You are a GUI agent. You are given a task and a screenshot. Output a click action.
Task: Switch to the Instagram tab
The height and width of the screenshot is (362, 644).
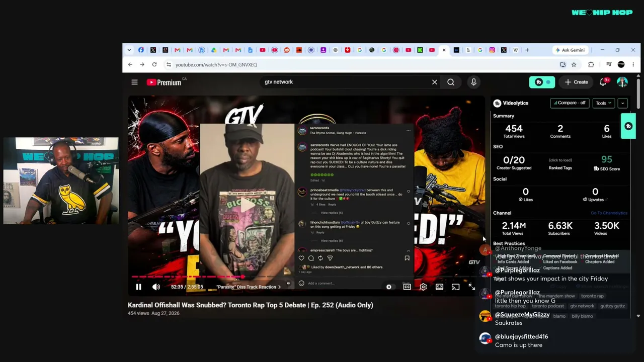pos(492,50)
